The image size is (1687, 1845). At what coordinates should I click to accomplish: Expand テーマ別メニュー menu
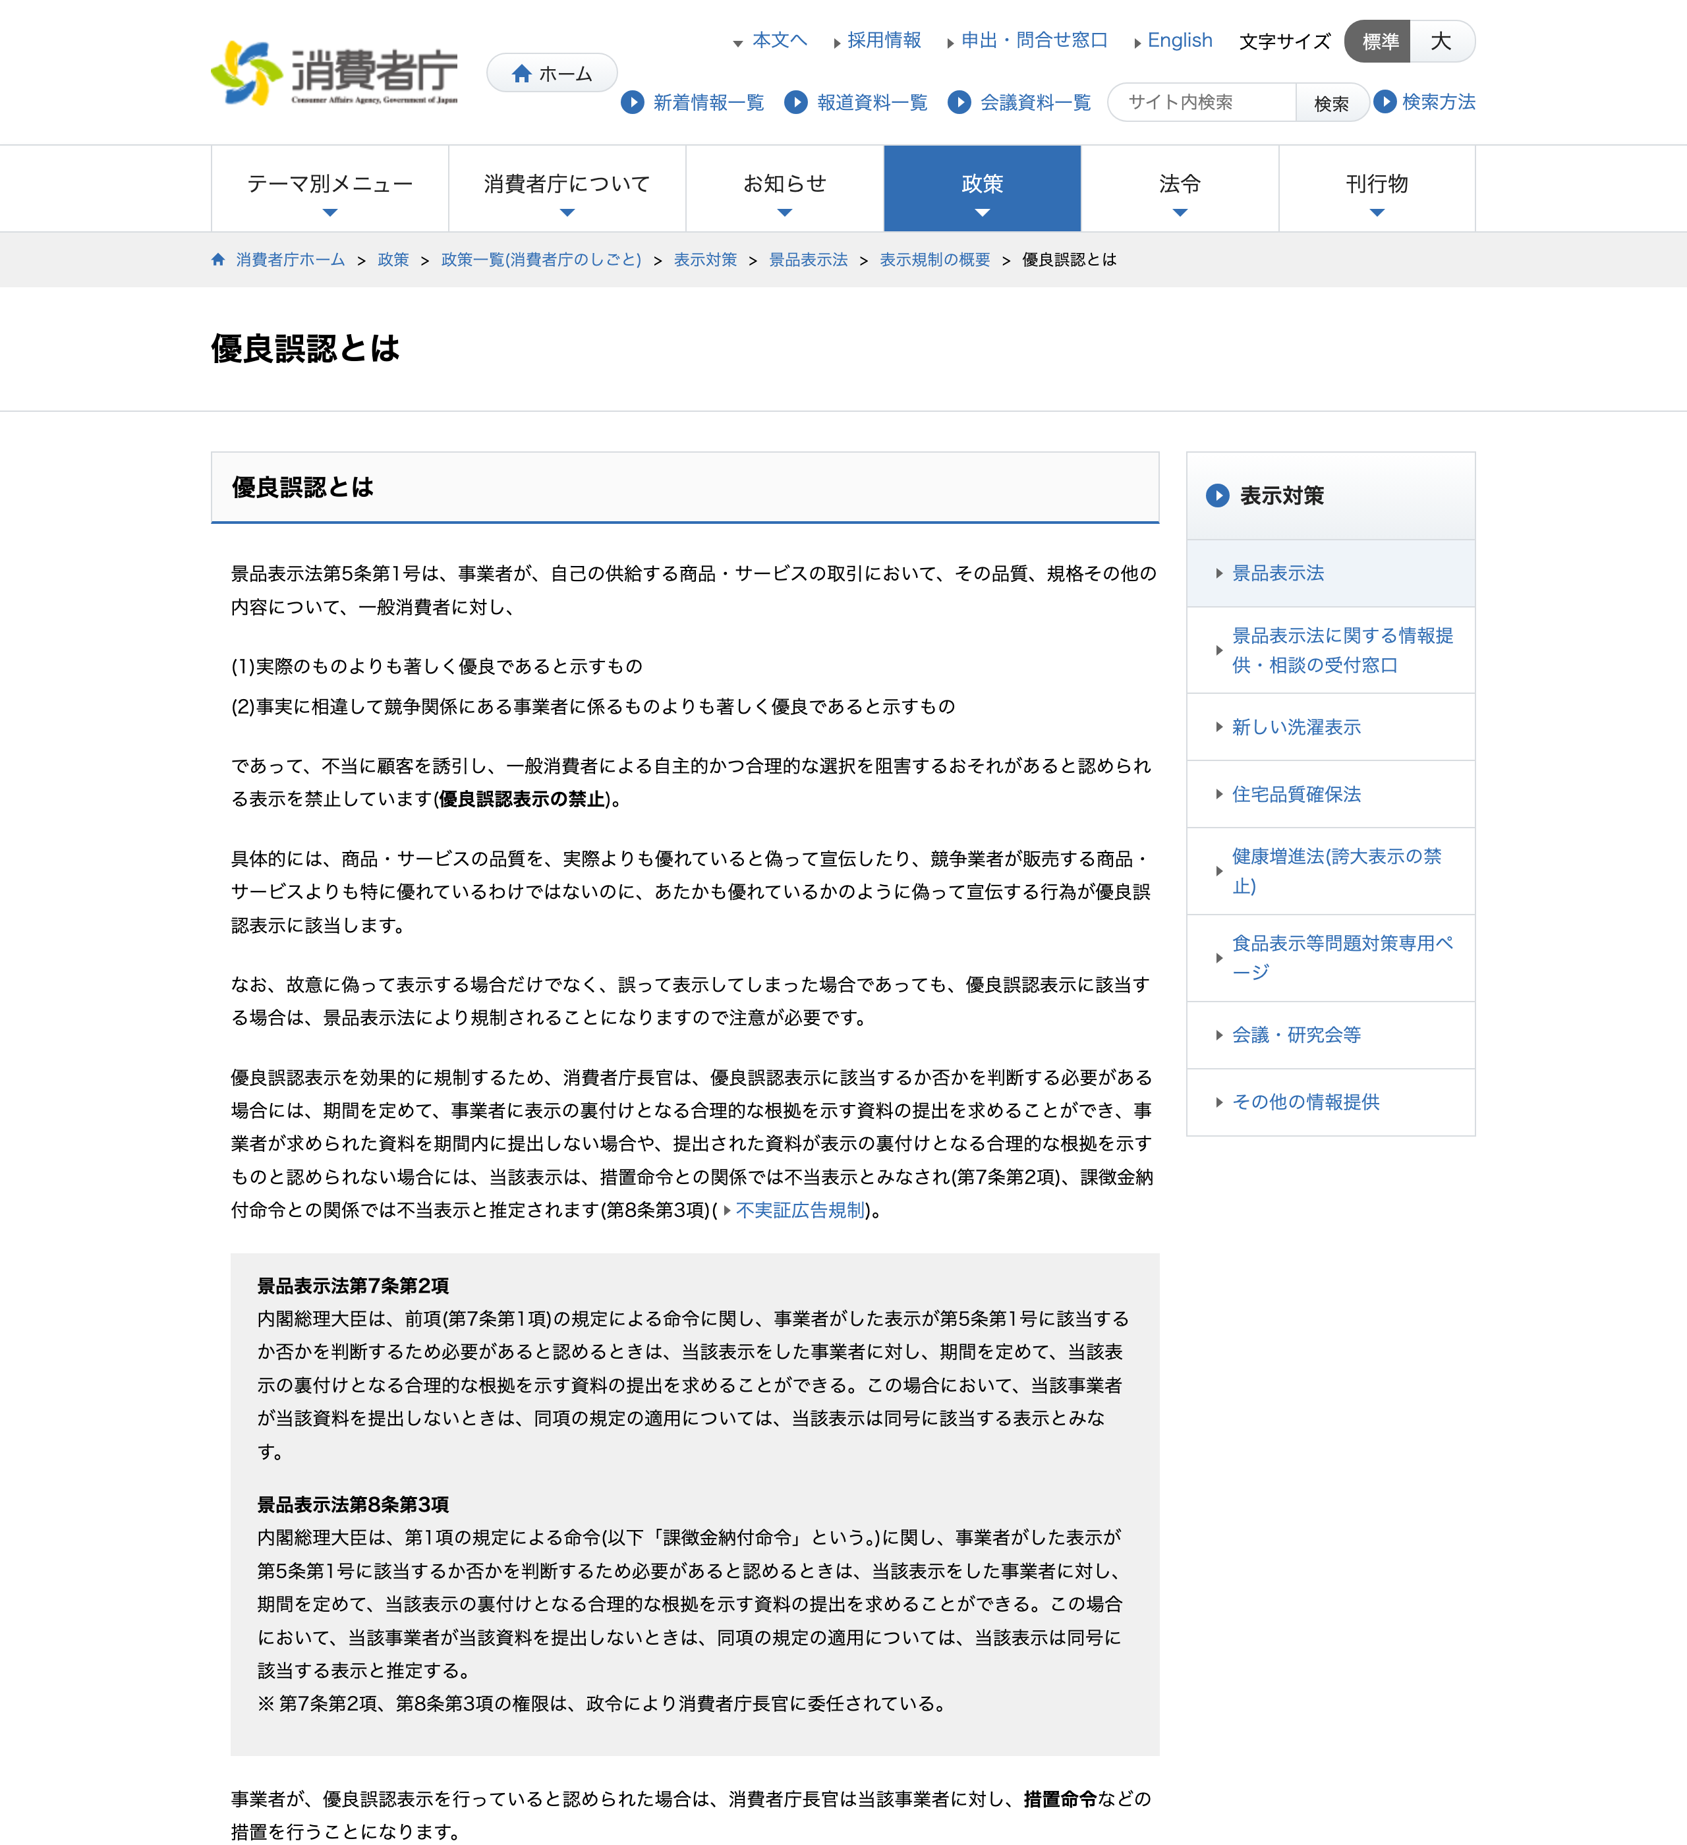(329, 188)
